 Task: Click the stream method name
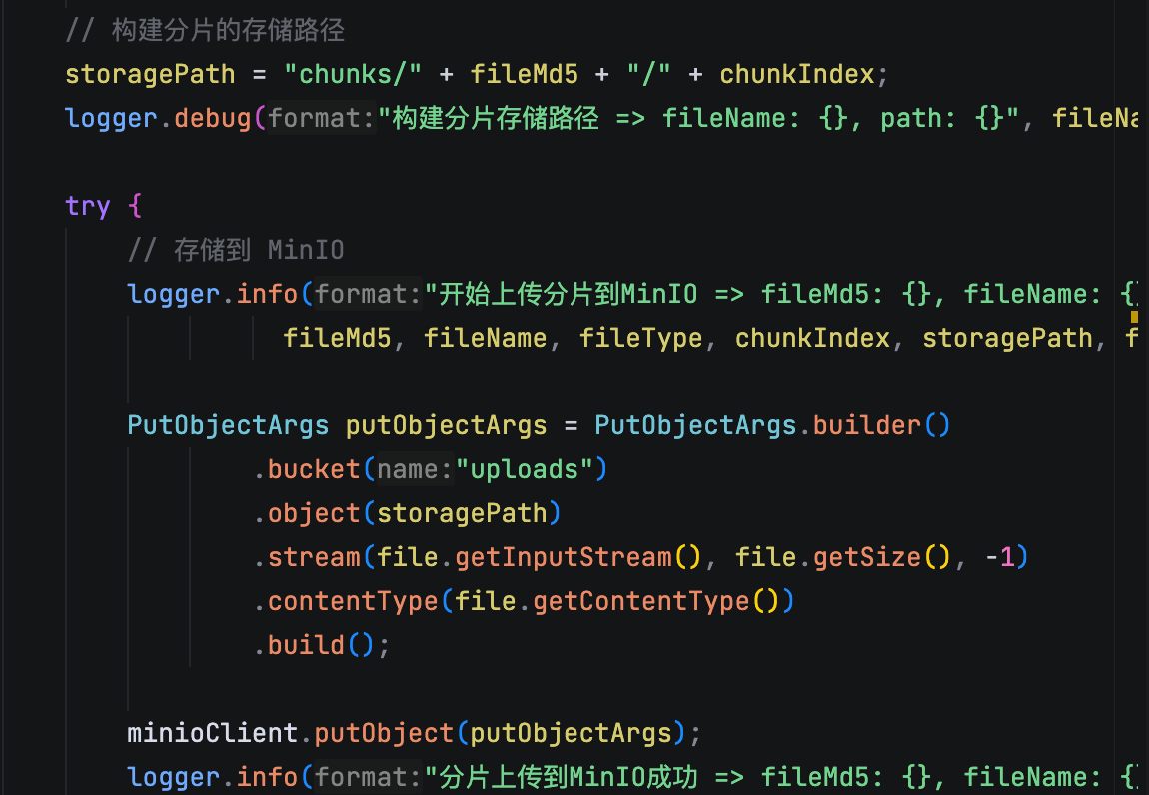point(314,557)
